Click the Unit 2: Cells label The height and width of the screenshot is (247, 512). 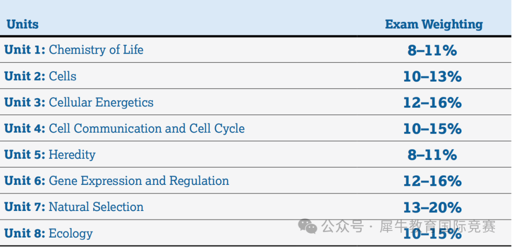click(x=40, y=76)
